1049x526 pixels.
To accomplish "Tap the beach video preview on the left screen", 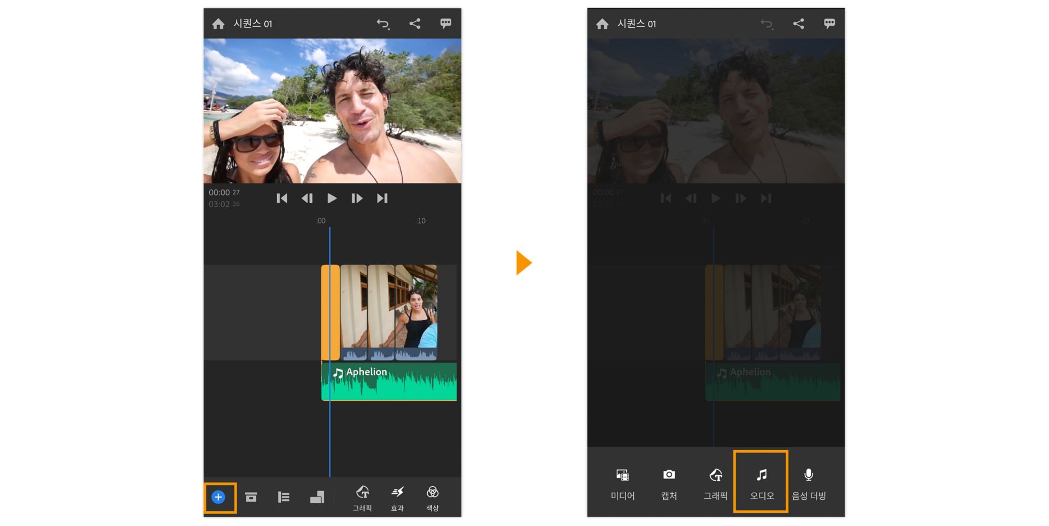I will point(332,110).
